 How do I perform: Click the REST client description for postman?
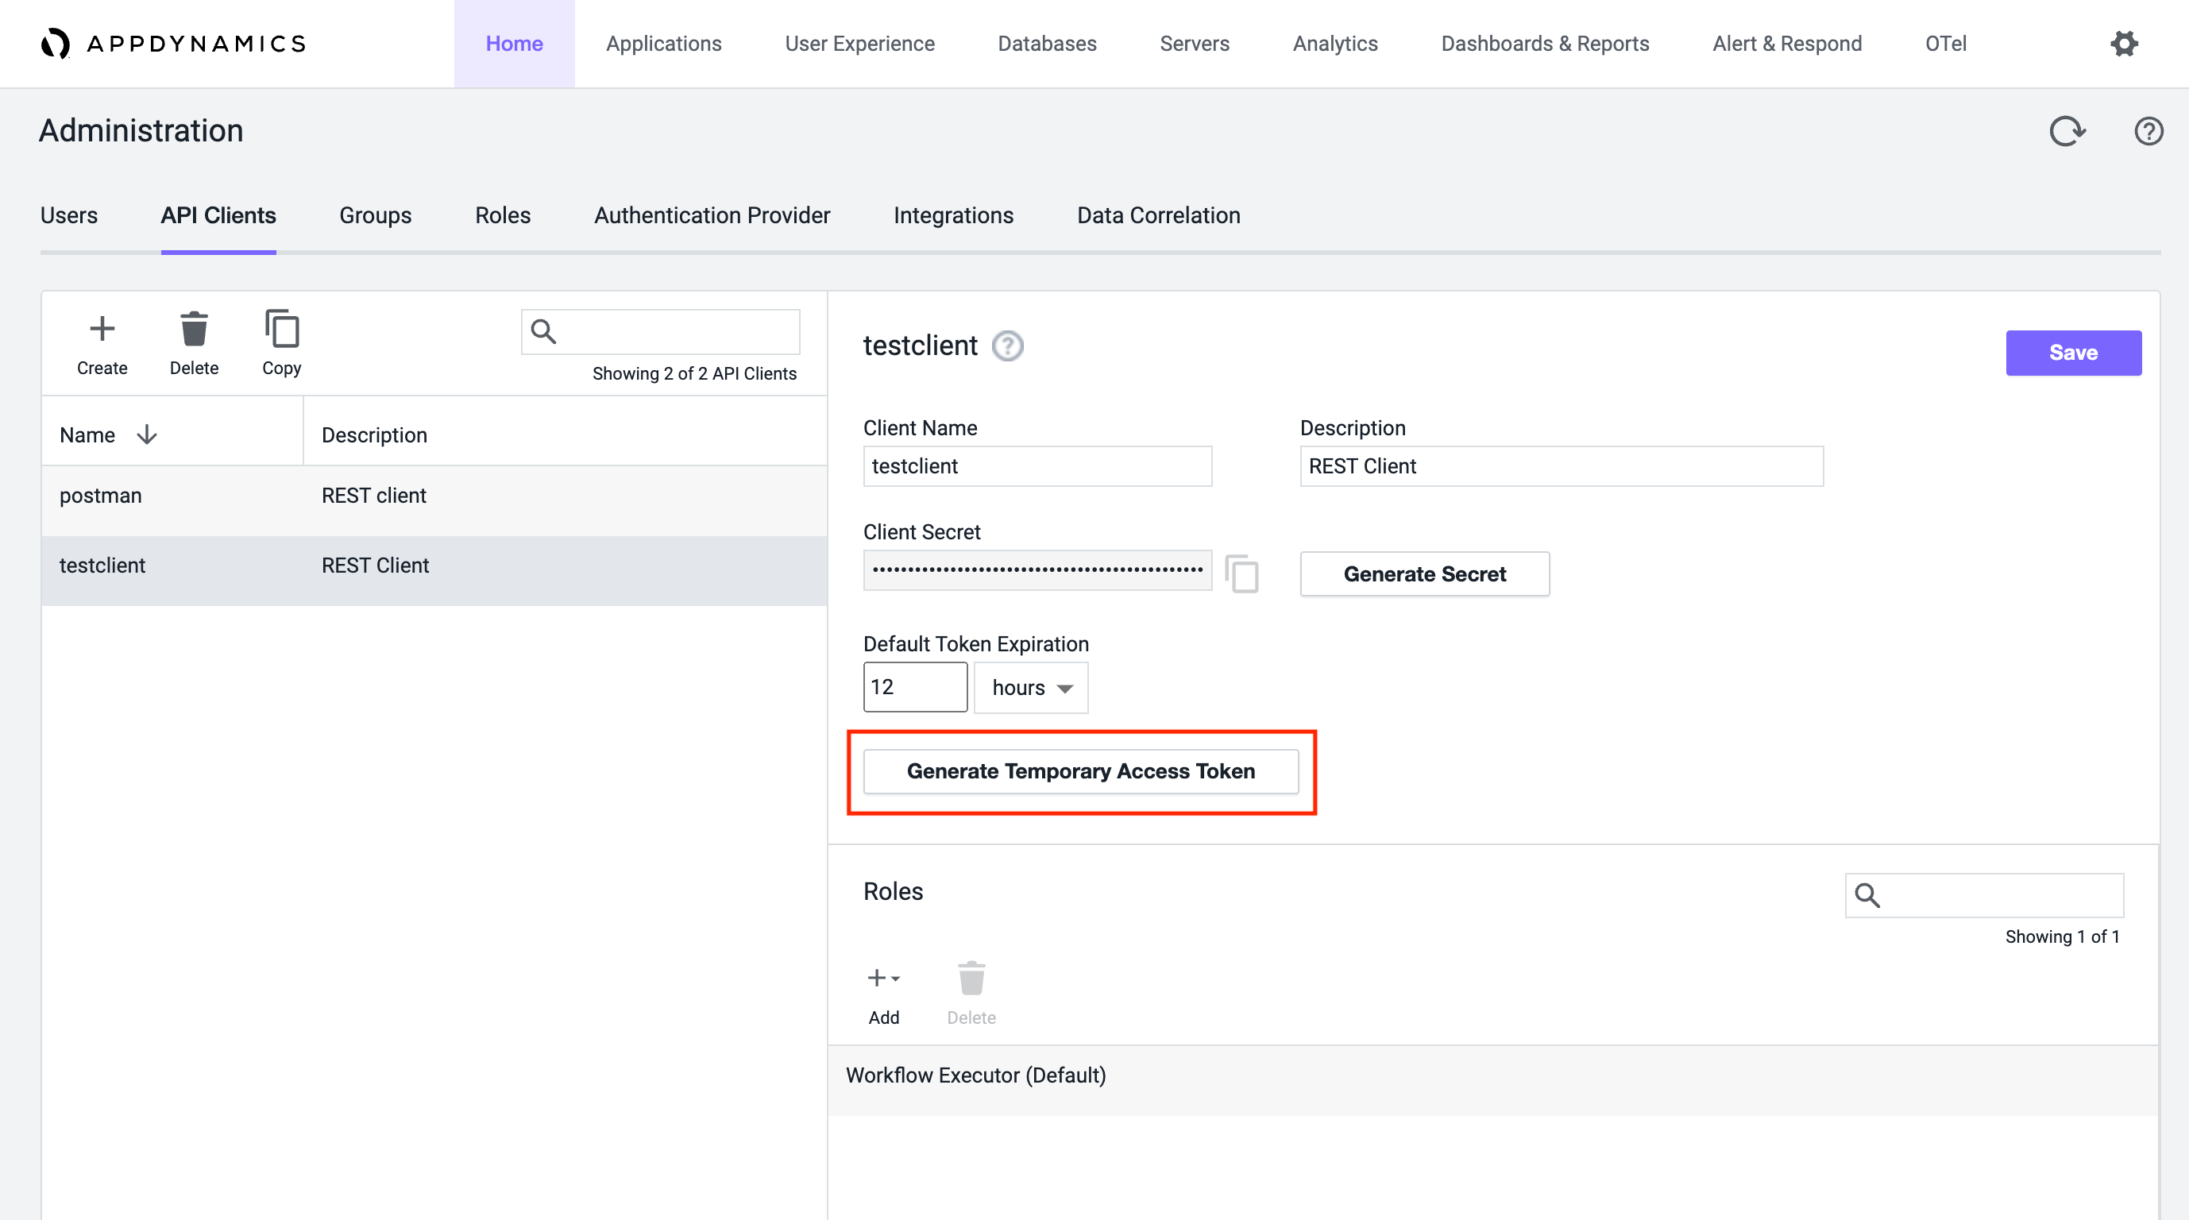click(x=374, y=496)
